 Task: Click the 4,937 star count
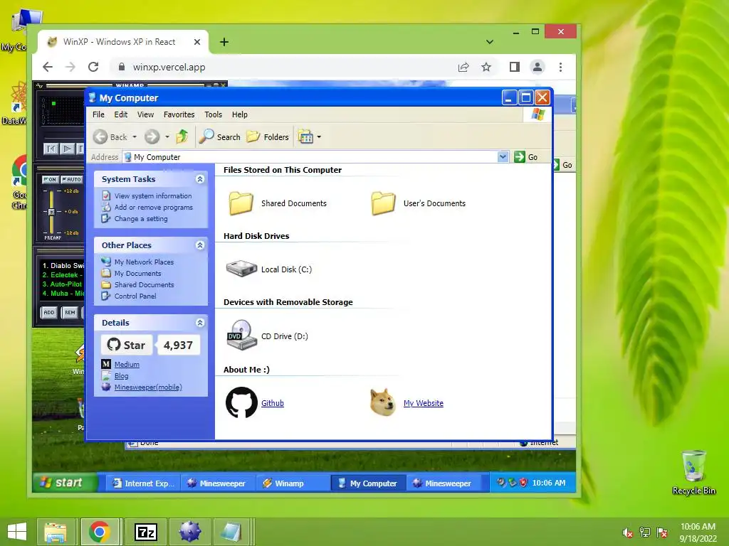pos(178,345)
